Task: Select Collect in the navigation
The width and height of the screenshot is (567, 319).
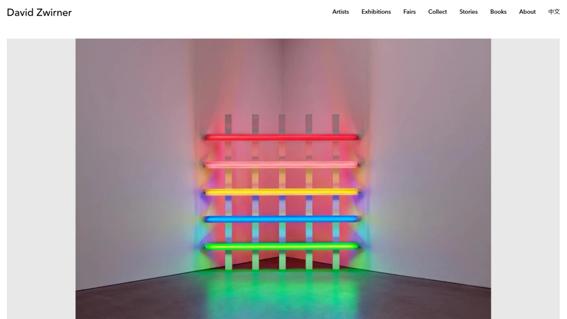Action: pos(438,12)
